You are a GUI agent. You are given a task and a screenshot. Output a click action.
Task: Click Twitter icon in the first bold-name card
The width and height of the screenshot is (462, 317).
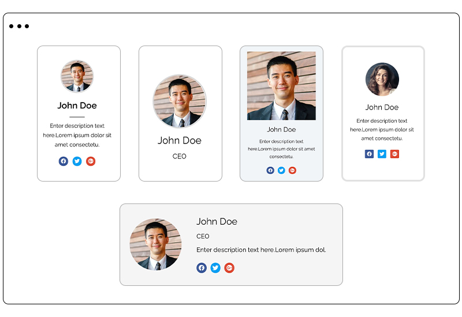pyautogui.click(x=77, y=161)
